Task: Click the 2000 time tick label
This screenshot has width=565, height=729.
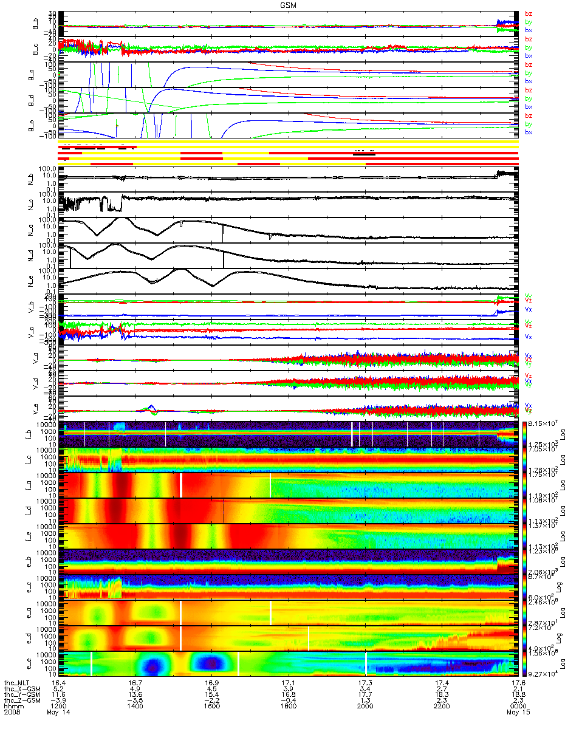Action: click(x=365, y=707)
